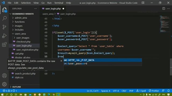172x96 pixels.
Task: Open the Run and Debug view
Action: [x=4, y=36]
